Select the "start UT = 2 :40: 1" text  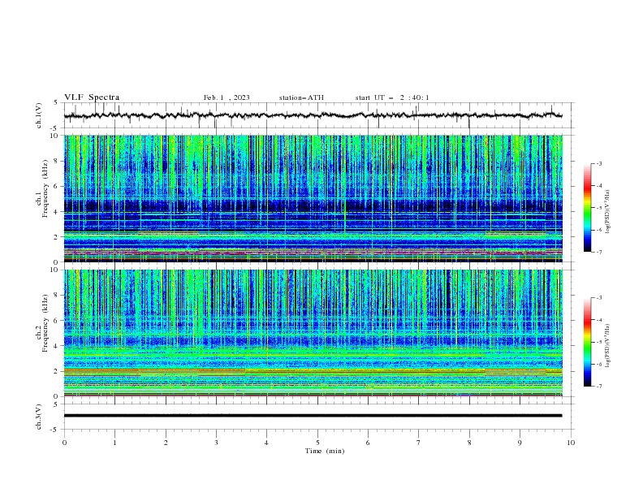coord(392,97)
